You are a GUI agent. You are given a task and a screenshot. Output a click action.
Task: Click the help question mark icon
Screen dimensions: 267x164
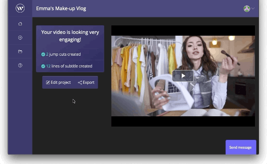coord(20,66)
